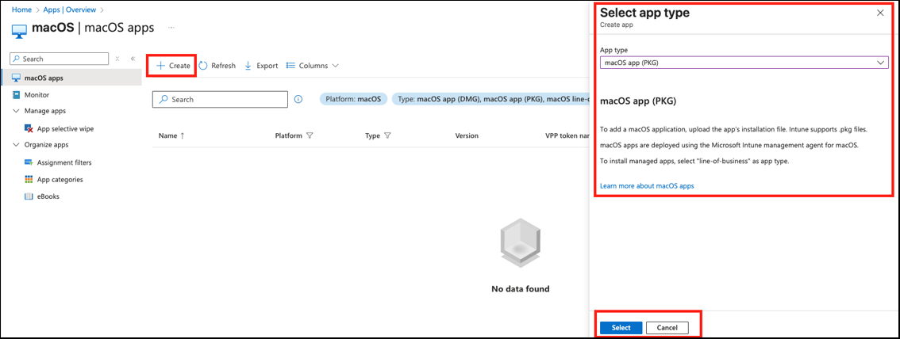The height and width of the screenshot is (339, 900).
Task: Open the App type dropdown
Action: click(x=744, y=62)
